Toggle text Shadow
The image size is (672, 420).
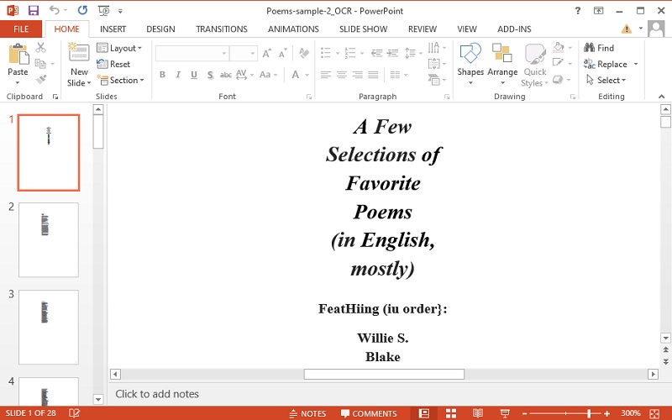(210, 75)
